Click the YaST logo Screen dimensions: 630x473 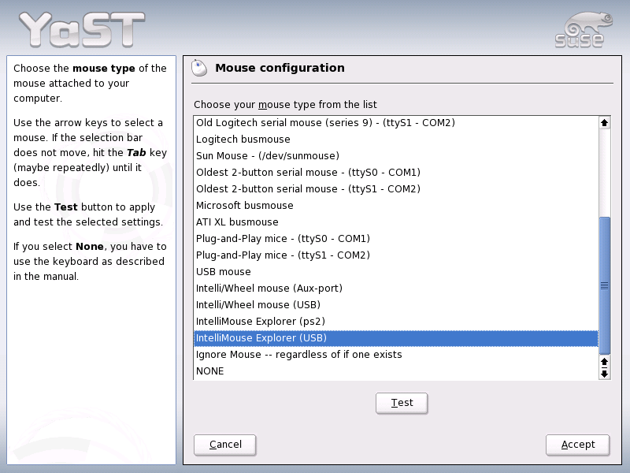coord(83,29)
